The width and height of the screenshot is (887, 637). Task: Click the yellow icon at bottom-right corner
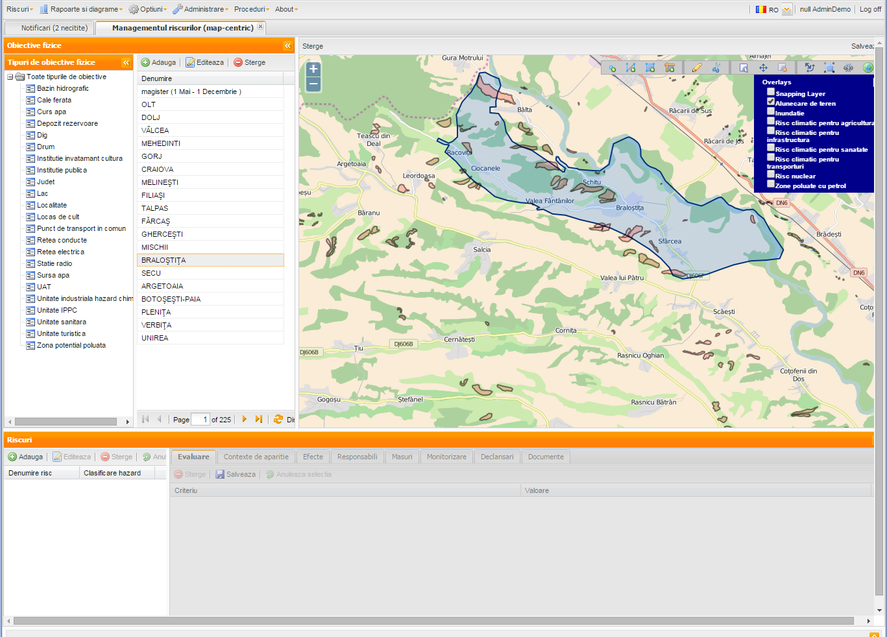(874, 634)
